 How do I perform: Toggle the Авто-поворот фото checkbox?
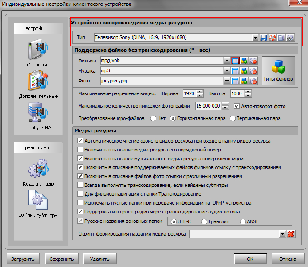coord(237,106)
